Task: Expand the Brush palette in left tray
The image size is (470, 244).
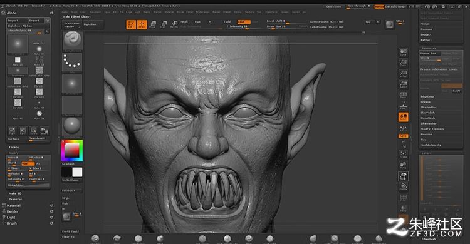Action: tap(12, 223)
